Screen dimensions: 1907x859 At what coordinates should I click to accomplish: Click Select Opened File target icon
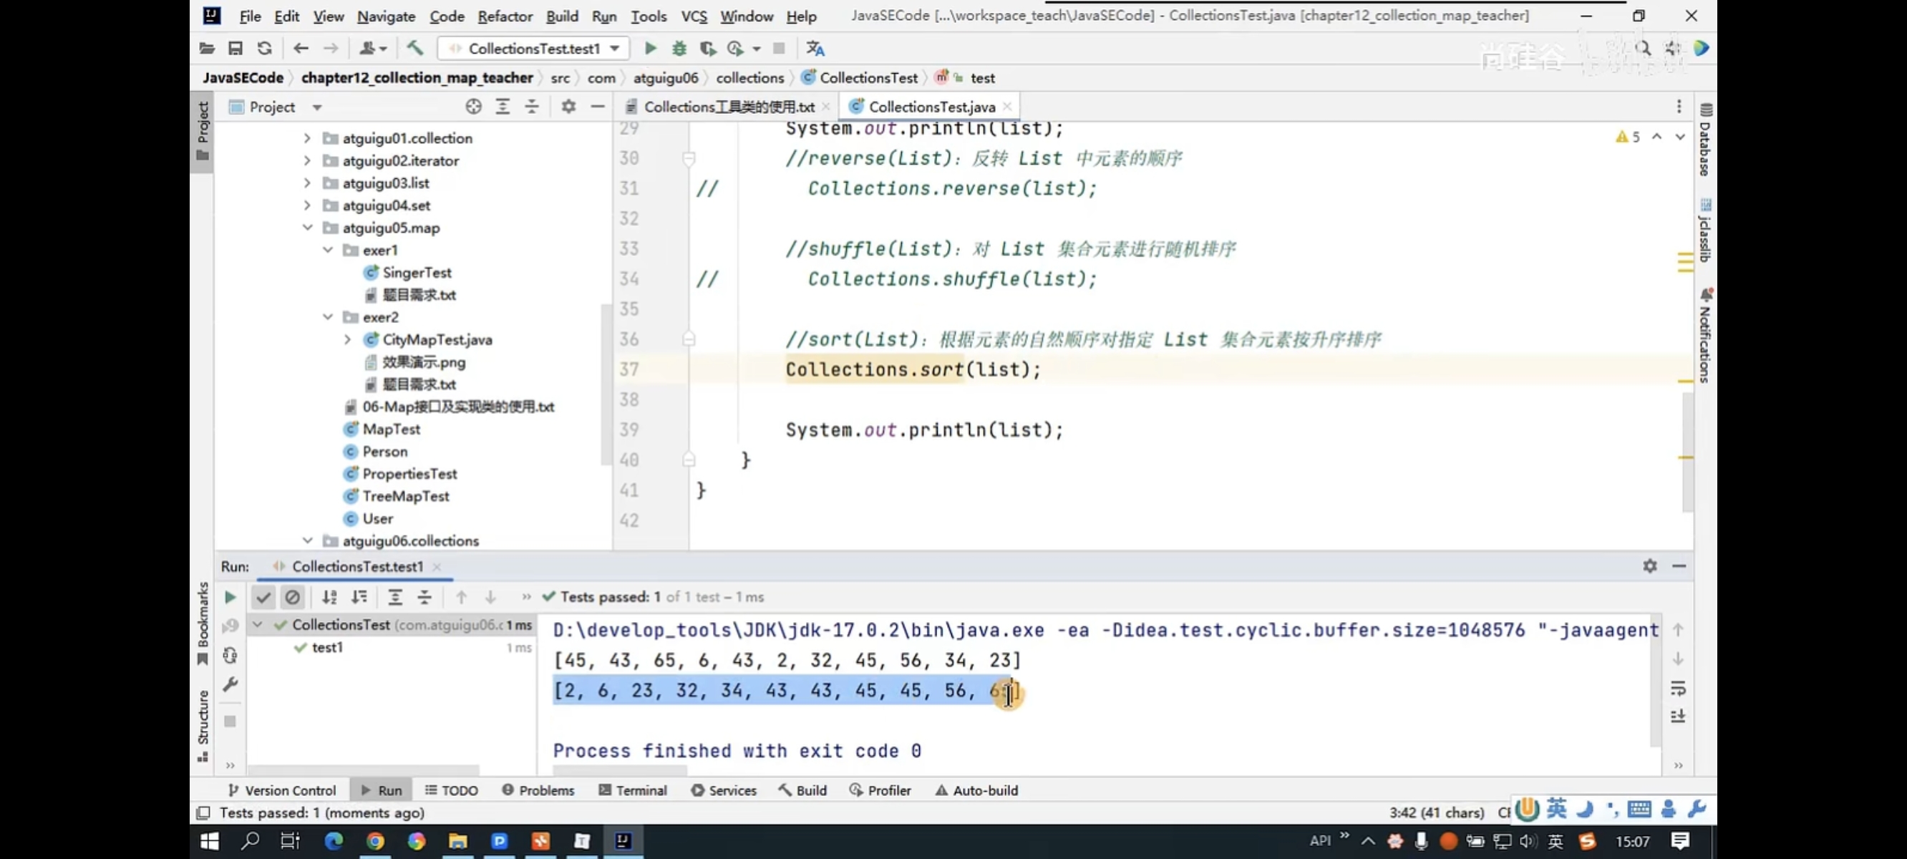click(x=474, y=107)
